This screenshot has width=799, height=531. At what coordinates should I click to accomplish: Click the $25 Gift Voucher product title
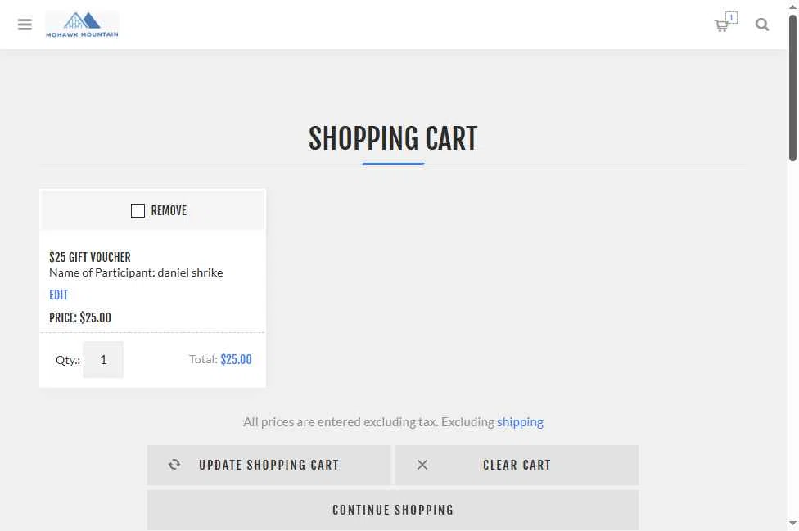90,257
